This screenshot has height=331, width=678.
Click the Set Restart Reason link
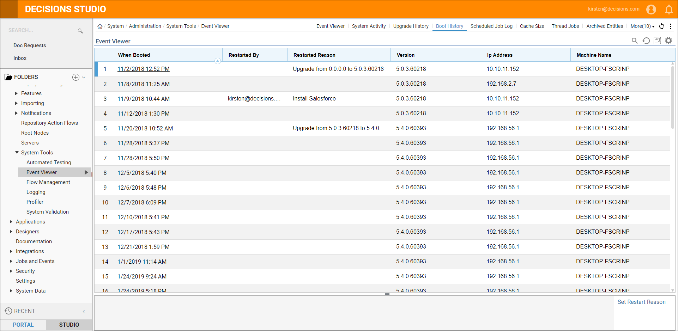[x=641, y=302]
